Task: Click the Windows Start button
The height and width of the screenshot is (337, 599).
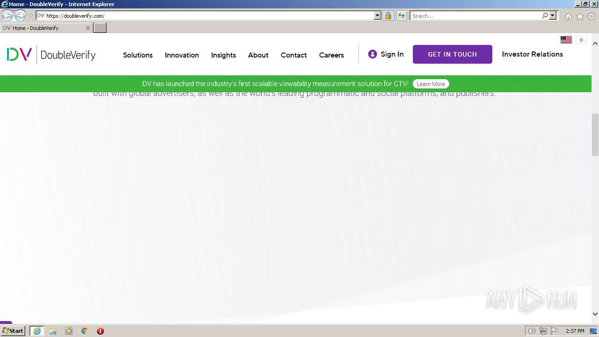Action: click(x=13, y=331)
